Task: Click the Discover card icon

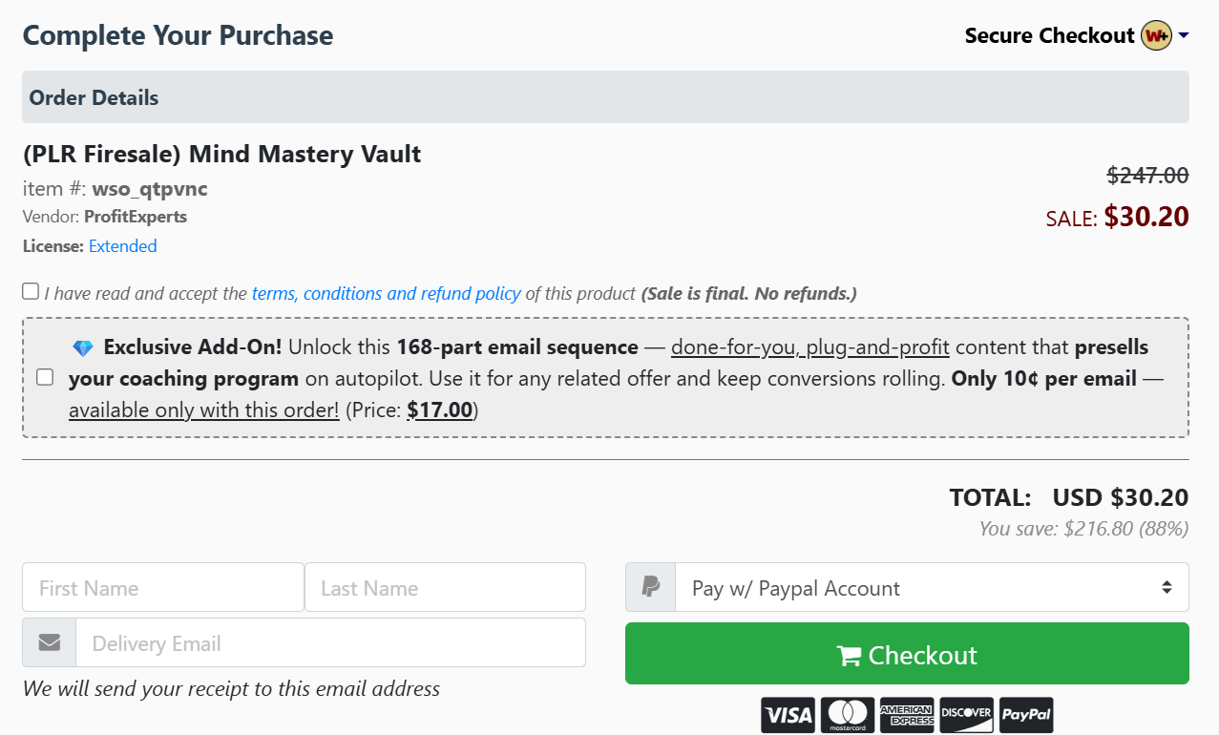Action: point(966,714)
